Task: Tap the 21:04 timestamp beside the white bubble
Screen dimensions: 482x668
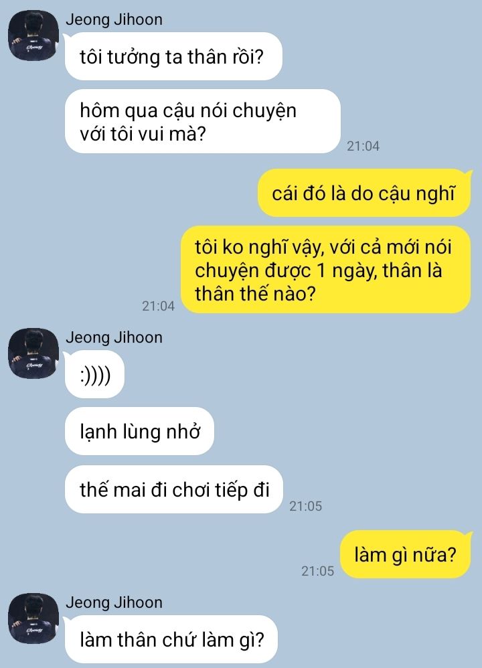Action: [x=363, y=146]
